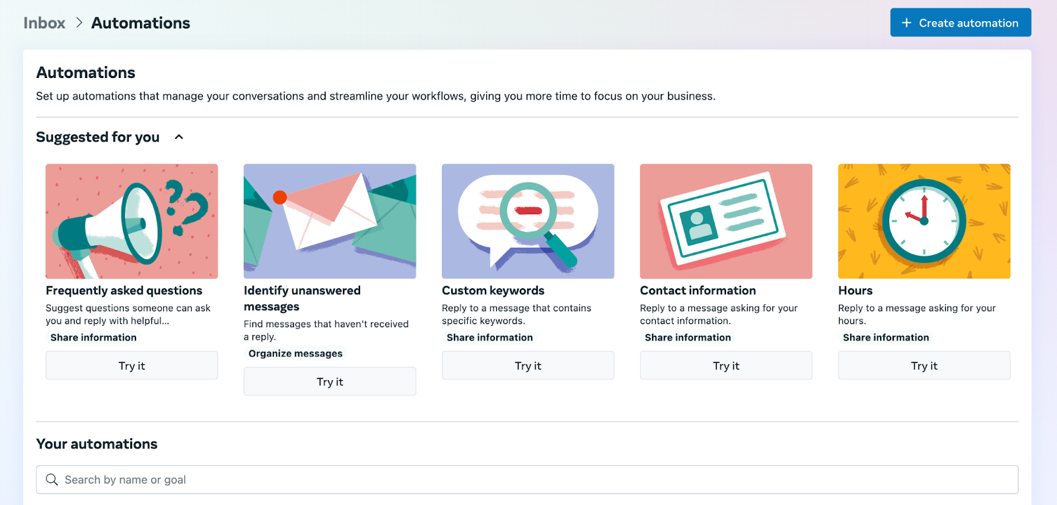Click the Create automation button
The height and width of the screenshot is (505, 1057).
pos(960,23)
